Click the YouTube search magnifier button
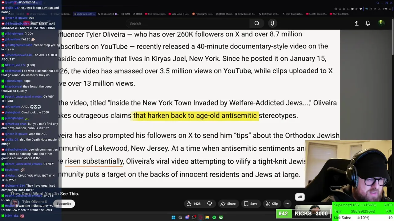394x221 pixels. [x=257, y=23]
